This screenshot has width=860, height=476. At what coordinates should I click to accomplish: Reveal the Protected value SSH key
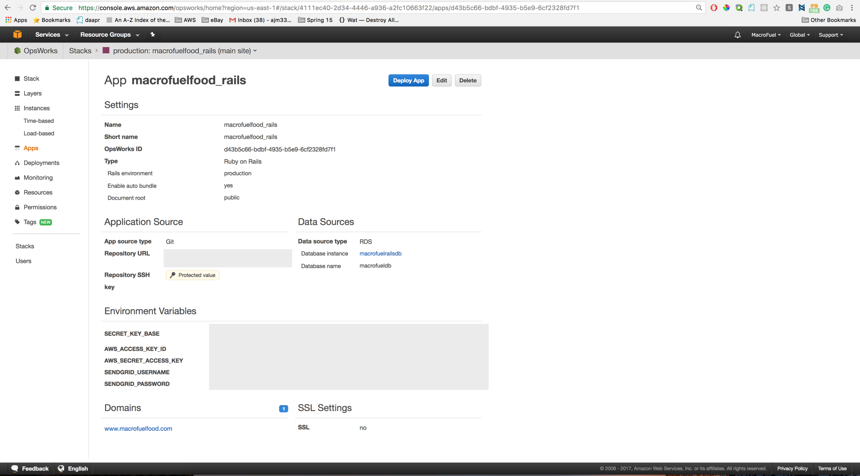[x=193, y=275]
